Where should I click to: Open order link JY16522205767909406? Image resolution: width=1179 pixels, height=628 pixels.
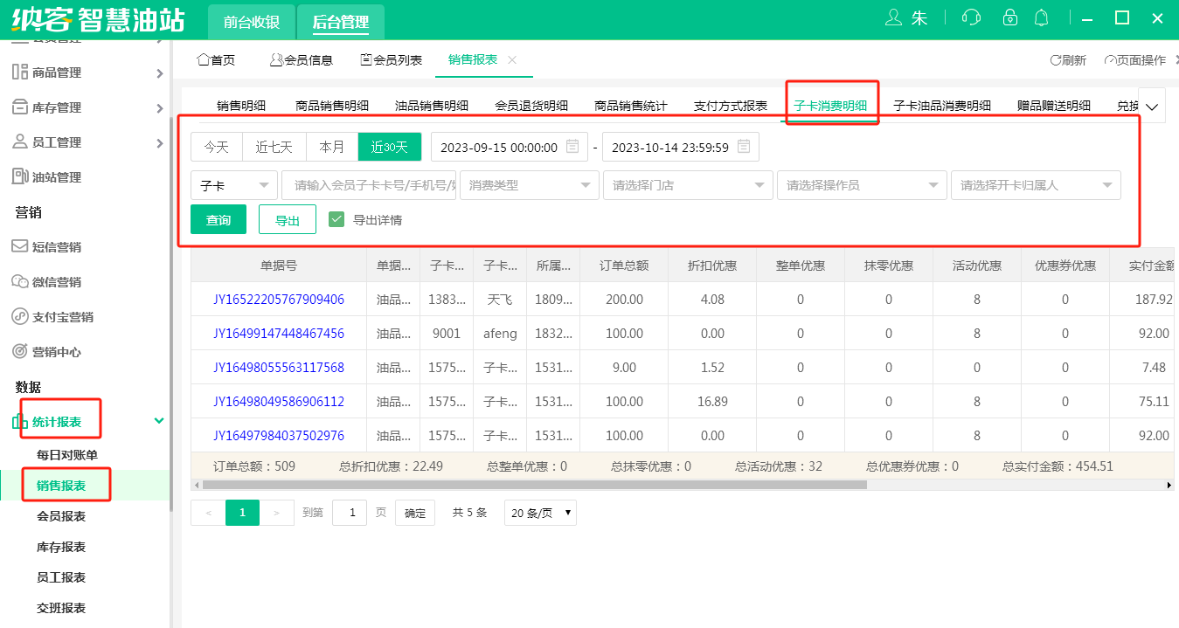click(x=279, y=300)
